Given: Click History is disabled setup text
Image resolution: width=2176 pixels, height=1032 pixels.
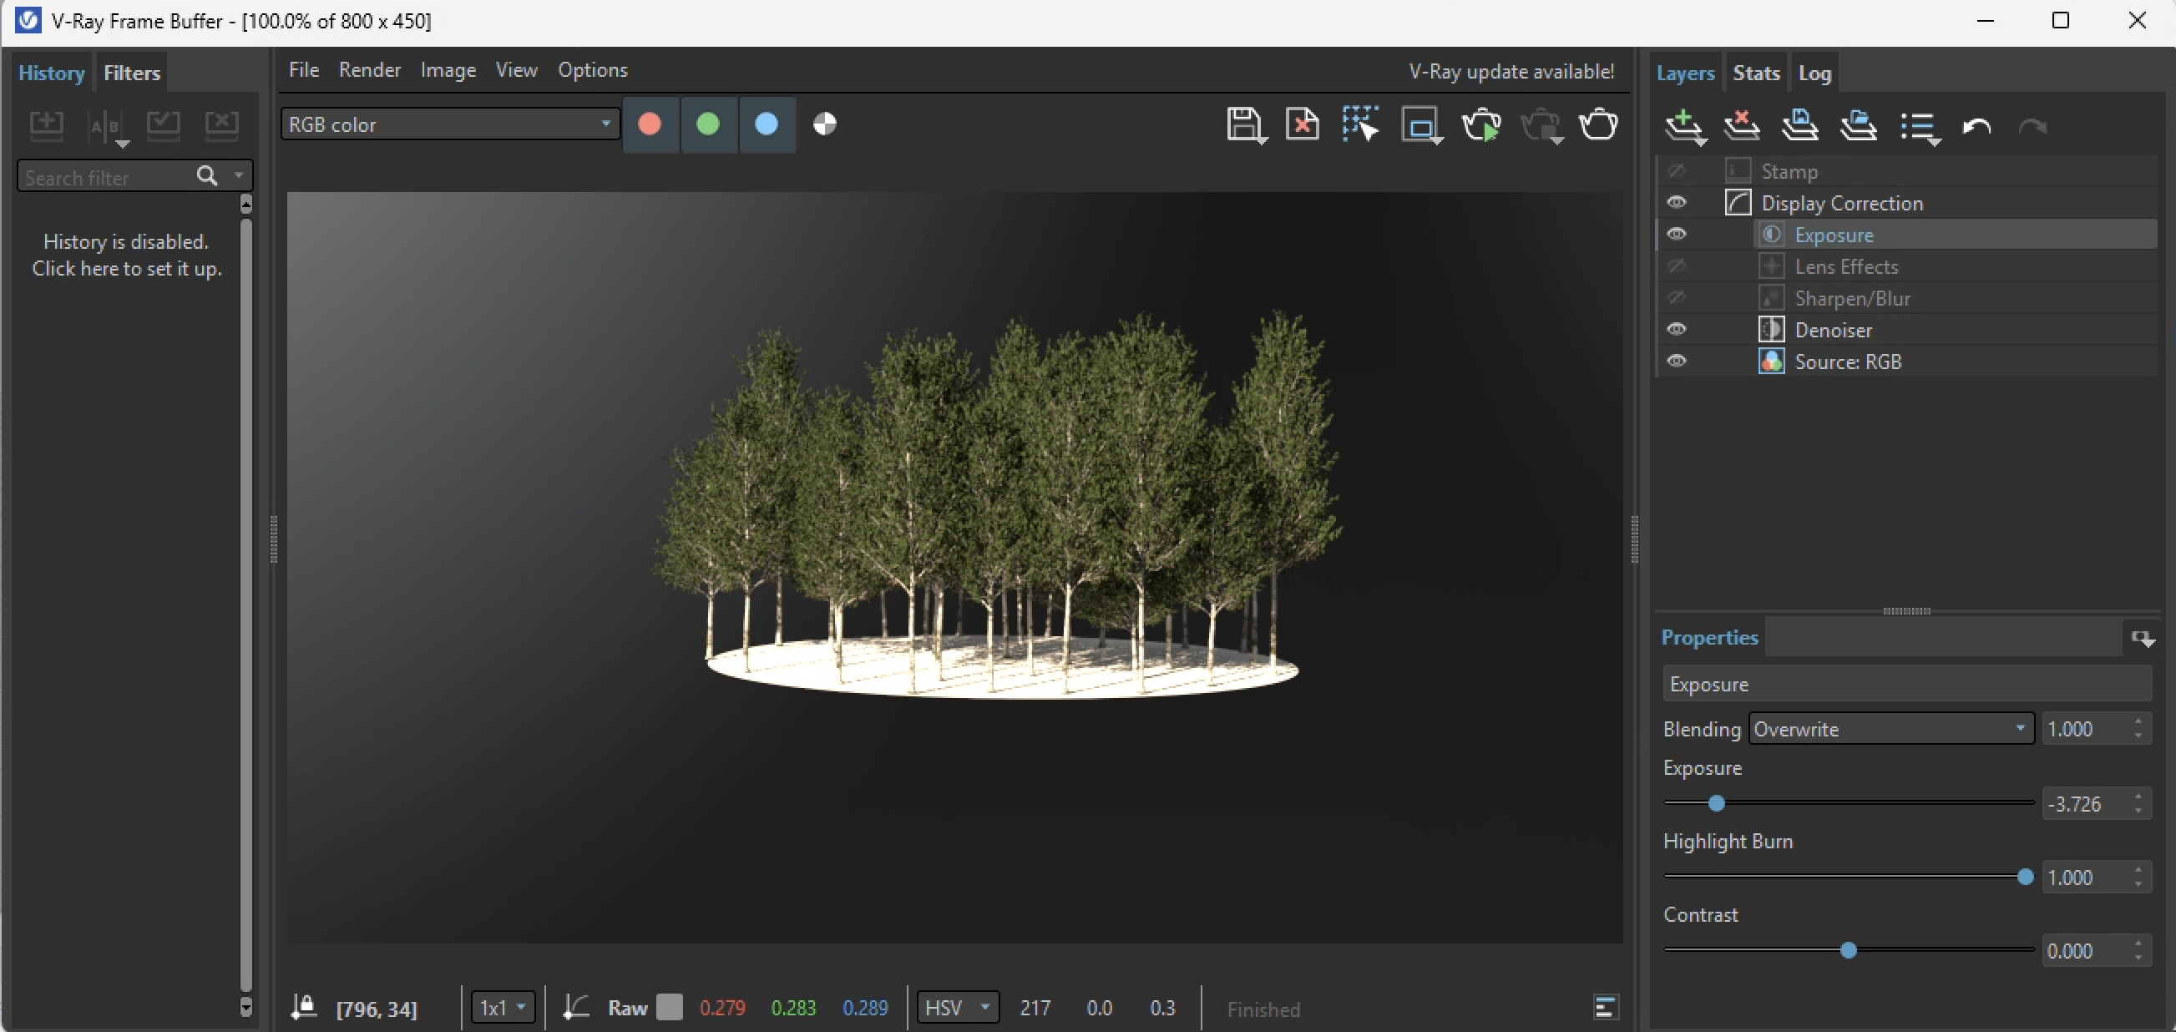Looking at the screenshot, I should [127, 255].
